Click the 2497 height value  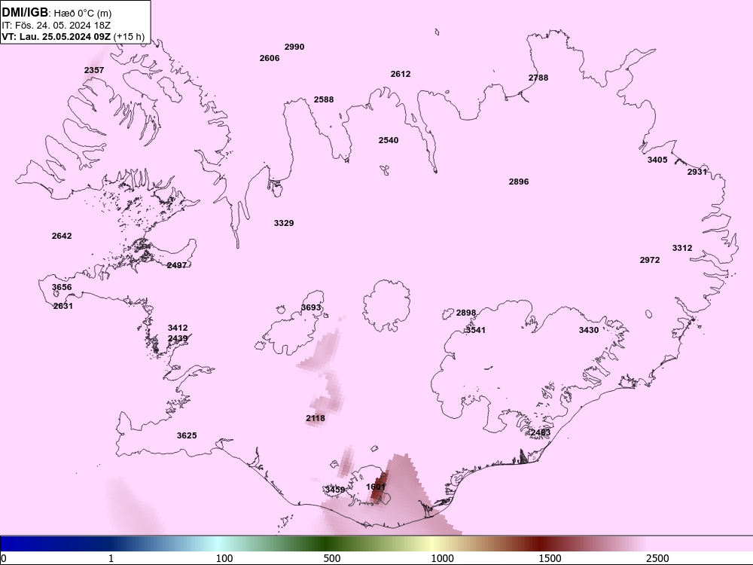coord(177,266)
